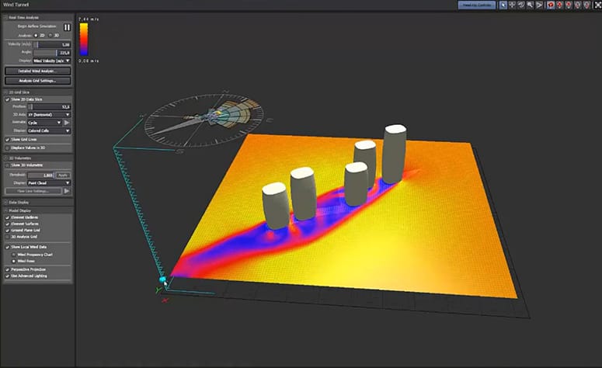The height and width of the screenshot is (368, 602).
Task: Select the pointer tool in top toolbar
Action: pyautogui.click(x=503, y=5)
